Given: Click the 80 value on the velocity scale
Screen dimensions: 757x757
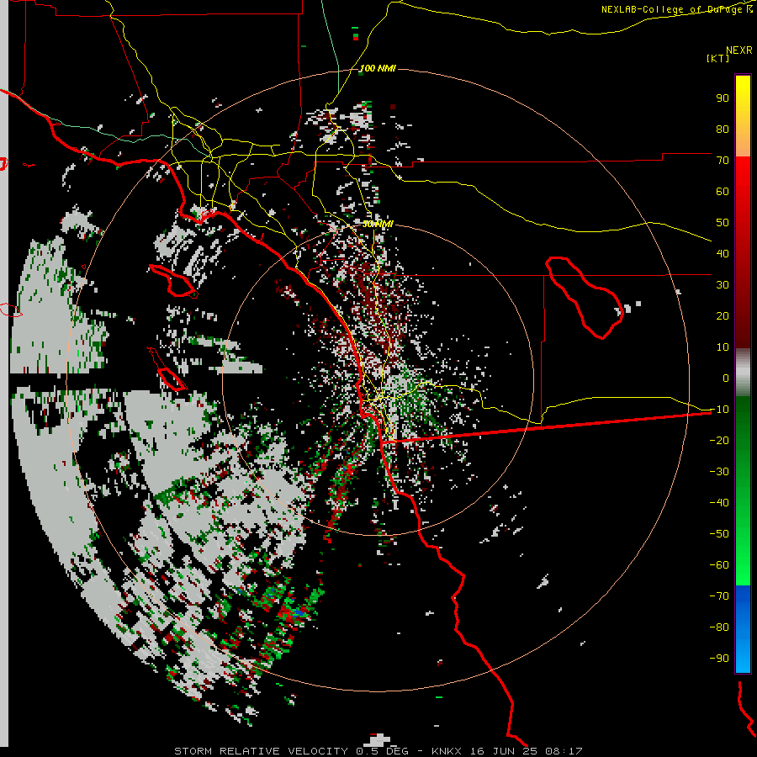Looking at the screenshot, I should (723, 129).
